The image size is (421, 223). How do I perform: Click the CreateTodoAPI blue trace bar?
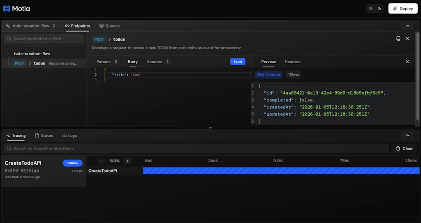point(281,171)
